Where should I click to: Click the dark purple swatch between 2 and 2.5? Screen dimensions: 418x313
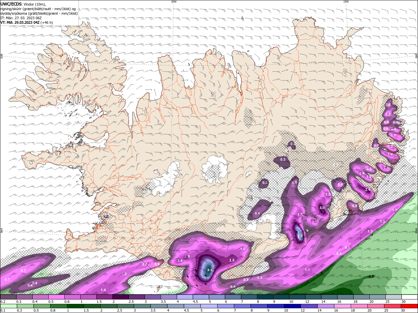(121, 297)
